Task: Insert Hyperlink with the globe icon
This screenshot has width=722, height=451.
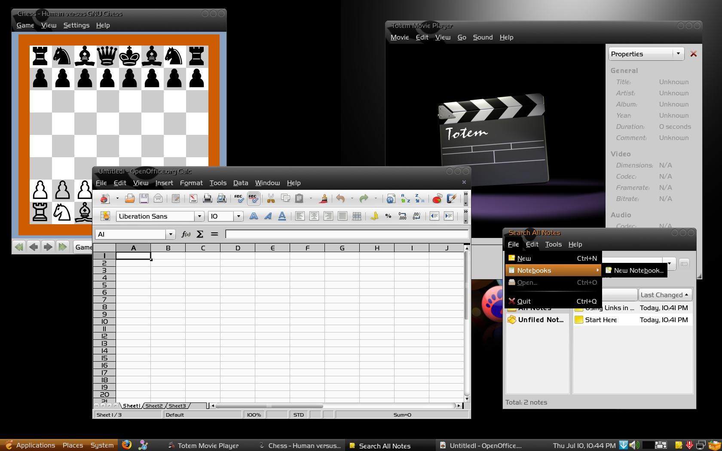Action: [x=391, y=198]
